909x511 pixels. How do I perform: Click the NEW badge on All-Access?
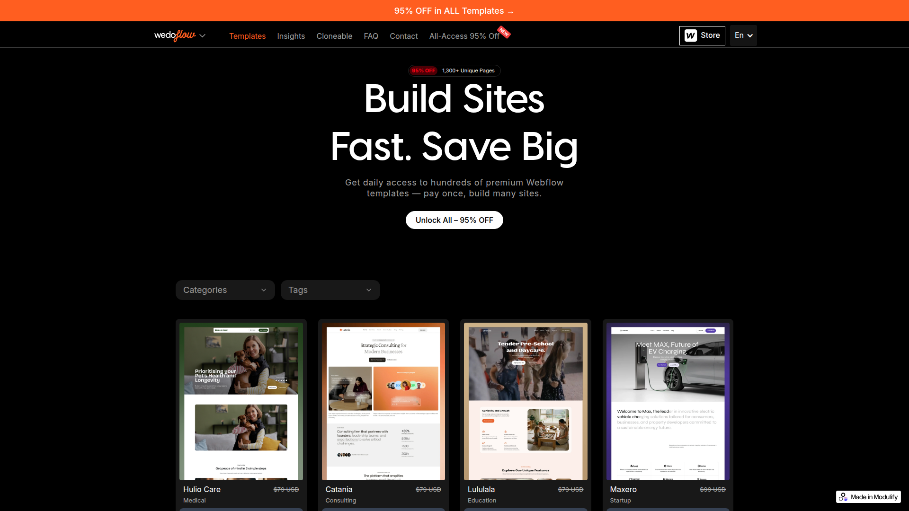pyautogui.click(x=504, y=32)
